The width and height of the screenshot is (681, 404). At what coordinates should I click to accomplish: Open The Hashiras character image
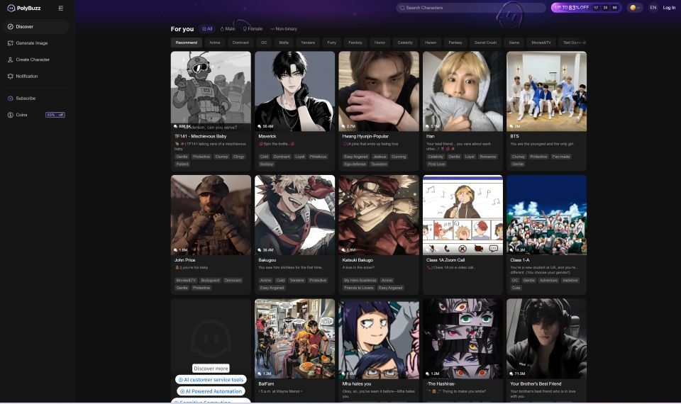pos(463,339)
